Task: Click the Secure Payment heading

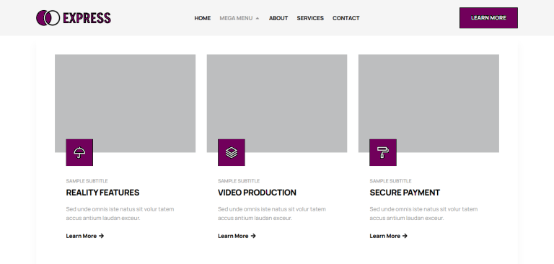Action: click(405, 193)
